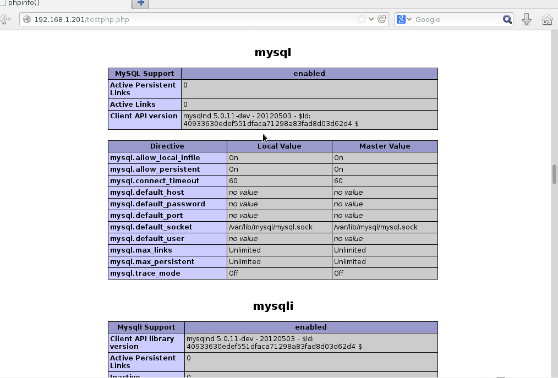558x378 pixels.
Task: Click "Active Persistent Links" in mysqli table
Action: (x=146, y=362)
